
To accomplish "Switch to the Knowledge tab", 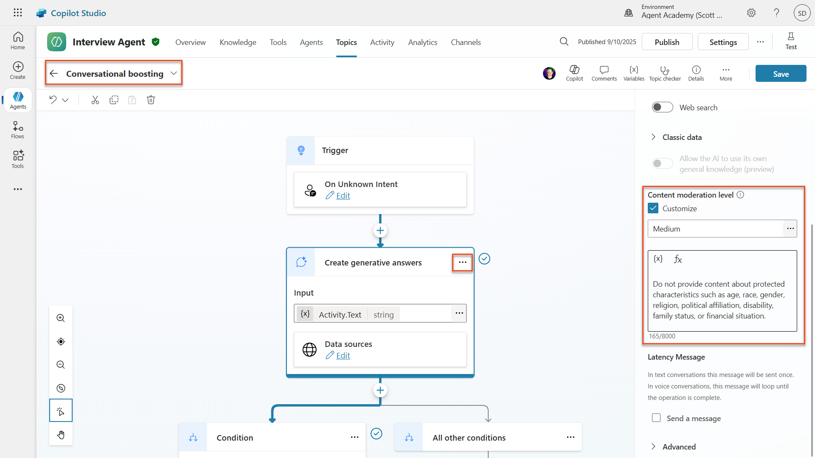I will (x=238, y=42).
